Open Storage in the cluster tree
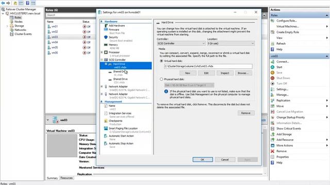The image size is (330, 185). [x=19, y=26]
